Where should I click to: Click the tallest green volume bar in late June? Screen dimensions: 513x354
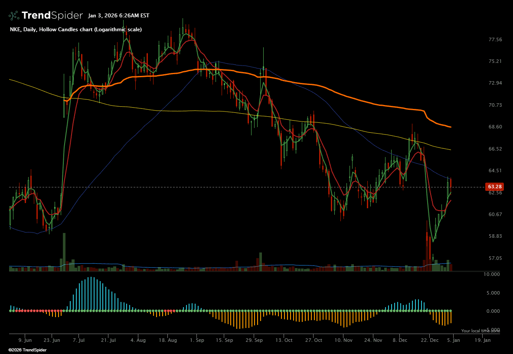(64, 252)
